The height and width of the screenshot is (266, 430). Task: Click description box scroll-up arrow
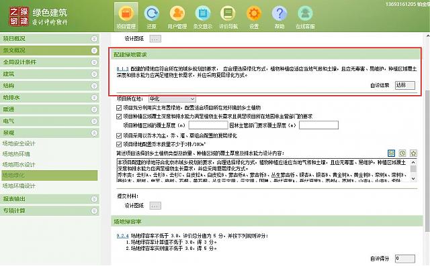pos(414,162)
